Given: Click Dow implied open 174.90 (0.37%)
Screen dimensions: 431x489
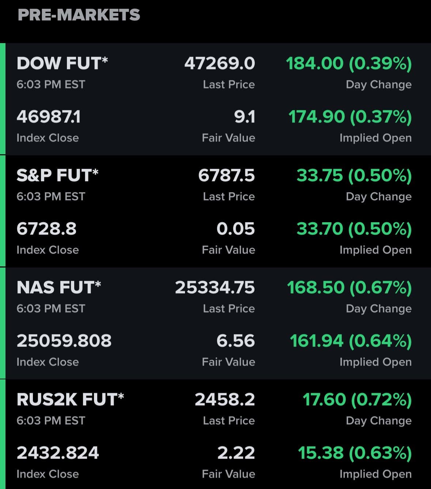Looking at the screenshot, I should click(x=350, y=117).
